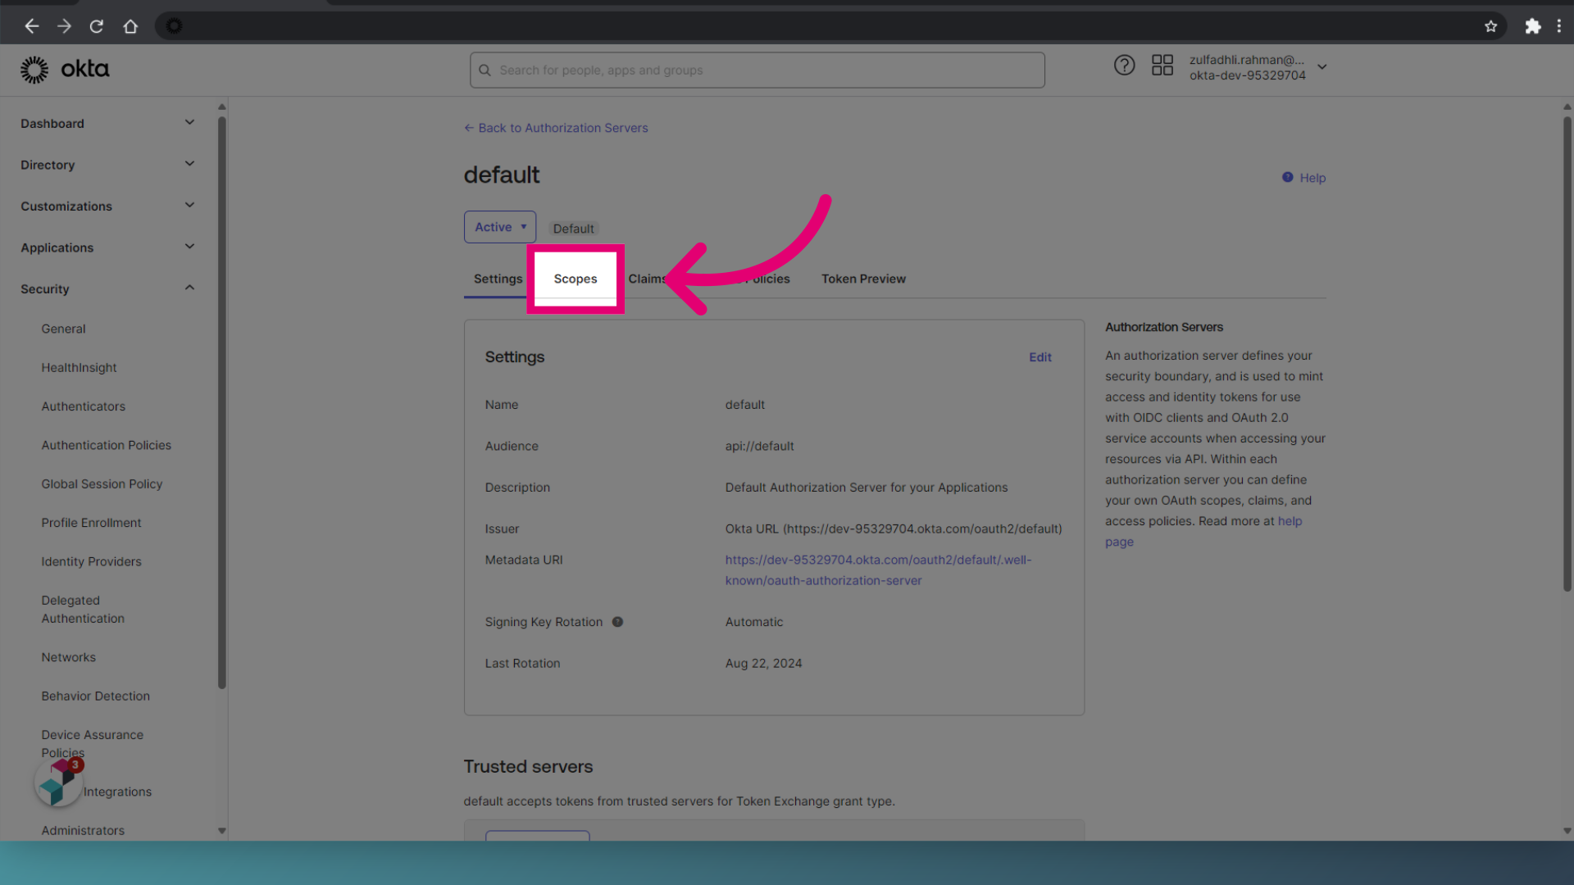This screenshot has width=1574, height=885.
Task: Open Behavior Detection in the sidebar
Action: pyautogui.click(x=95, y=697)
